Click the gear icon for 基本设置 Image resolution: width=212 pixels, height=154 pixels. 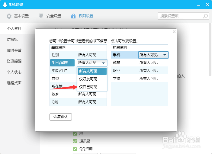tap(9, 16)
